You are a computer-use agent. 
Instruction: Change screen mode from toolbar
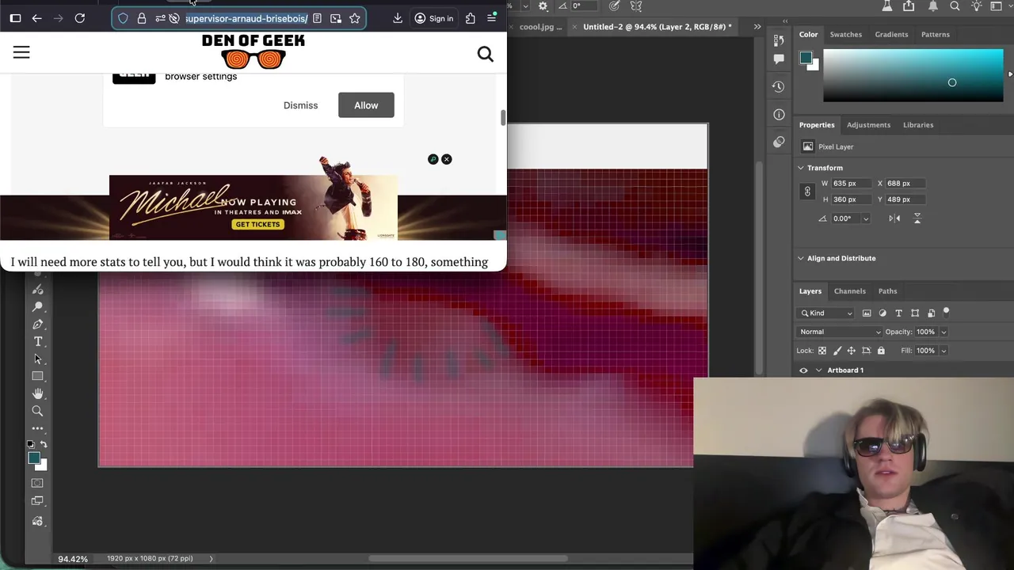[37, 500]
